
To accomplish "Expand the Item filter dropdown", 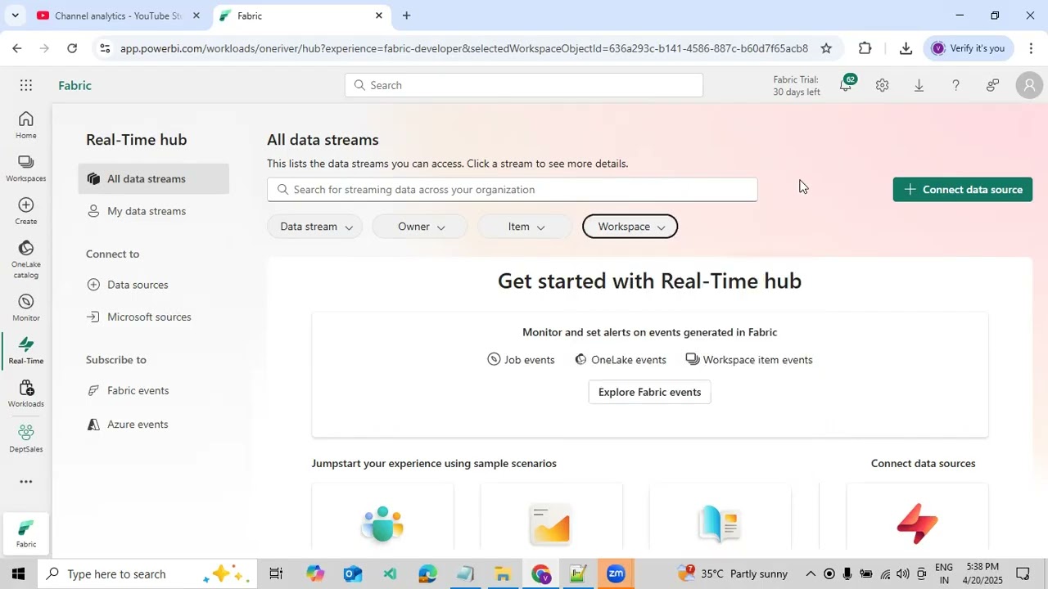I will click(525, 227).
